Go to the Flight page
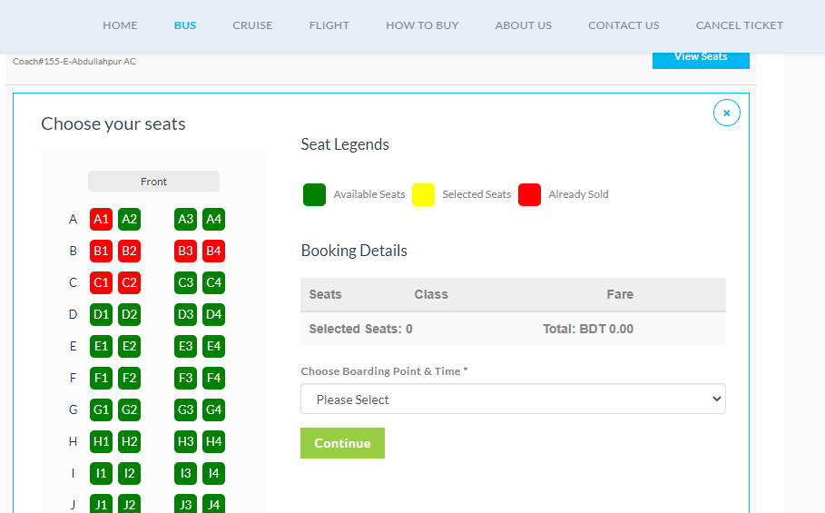Screen dimensions: 825x513 [x=329, y=25]
